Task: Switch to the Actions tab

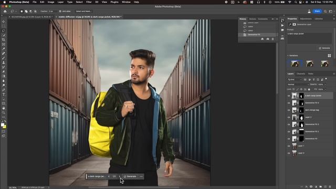Action: pos(253,19)
